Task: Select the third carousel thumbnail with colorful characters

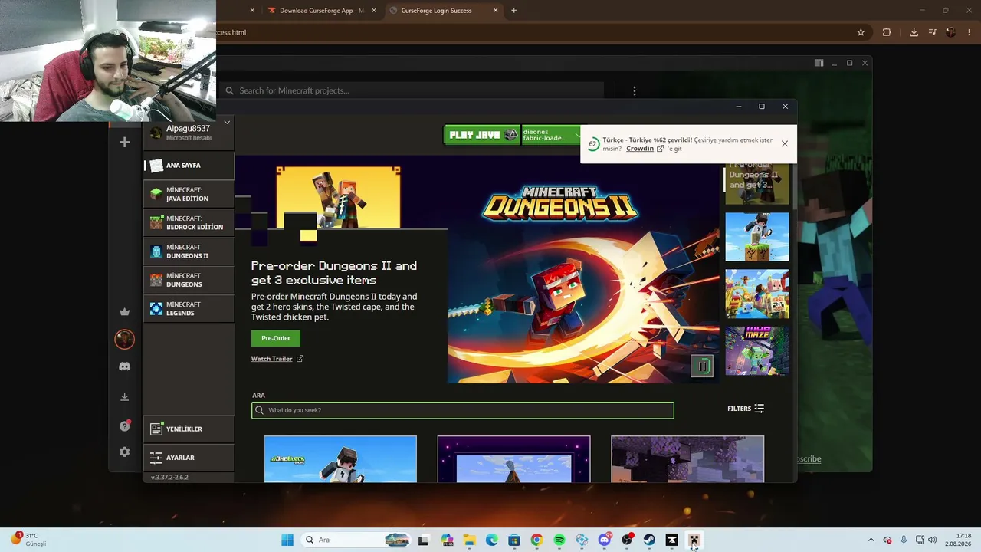Action: [756, 294]
